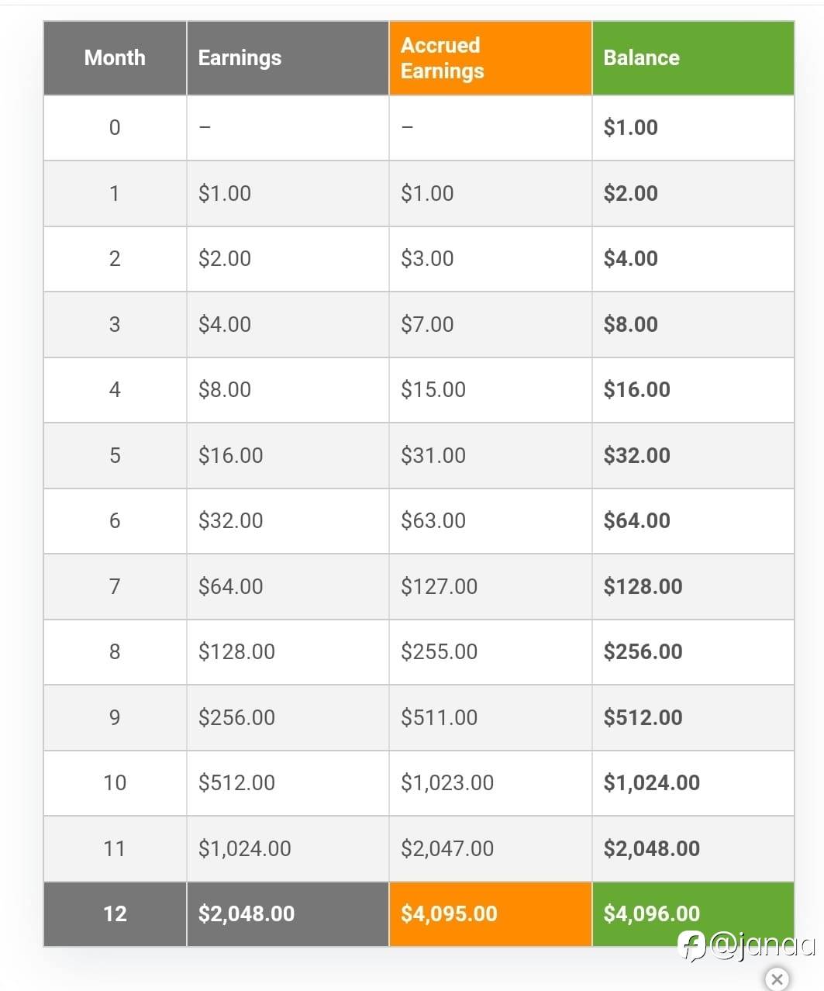Click the Facebook logo icon in watermark

691,945
